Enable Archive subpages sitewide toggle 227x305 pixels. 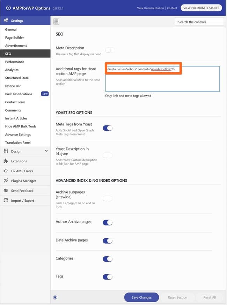[x=108, y=199]
